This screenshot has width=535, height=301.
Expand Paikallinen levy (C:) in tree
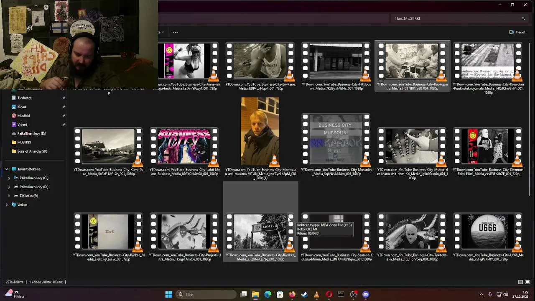pos(9,178)
